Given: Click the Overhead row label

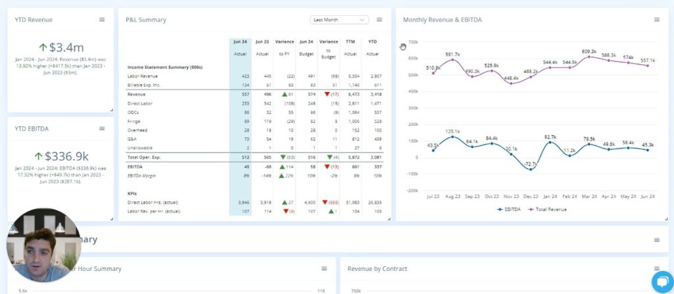Looking at the screenshot, I should [x=137, y=130].
